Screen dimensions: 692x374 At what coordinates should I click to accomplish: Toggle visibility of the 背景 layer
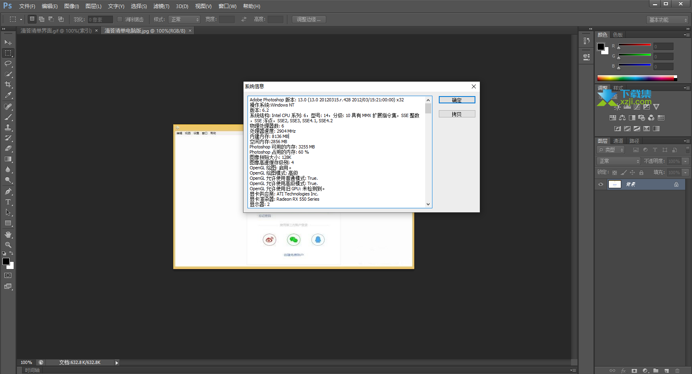[601, 184]
